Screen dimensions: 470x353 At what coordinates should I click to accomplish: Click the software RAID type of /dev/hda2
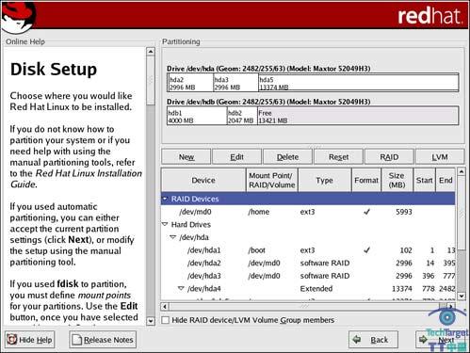tap(325, 263)
